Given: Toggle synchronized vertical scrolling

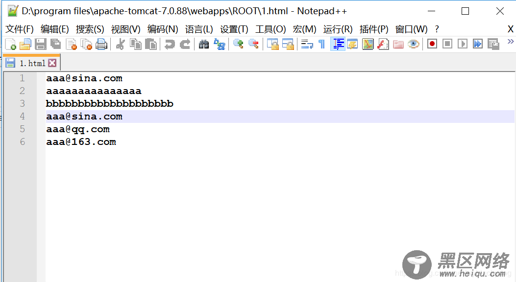Looking at the screenshot, I should point(272,44).
